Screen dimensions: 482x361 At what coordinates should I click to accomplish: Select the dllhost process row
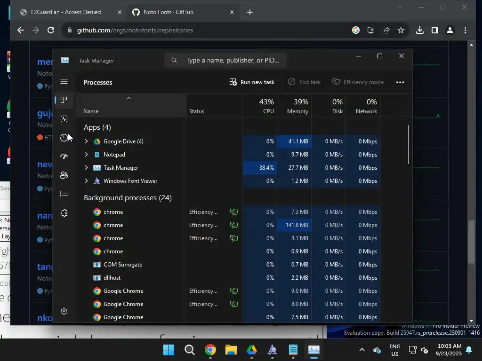pos(228,277)
